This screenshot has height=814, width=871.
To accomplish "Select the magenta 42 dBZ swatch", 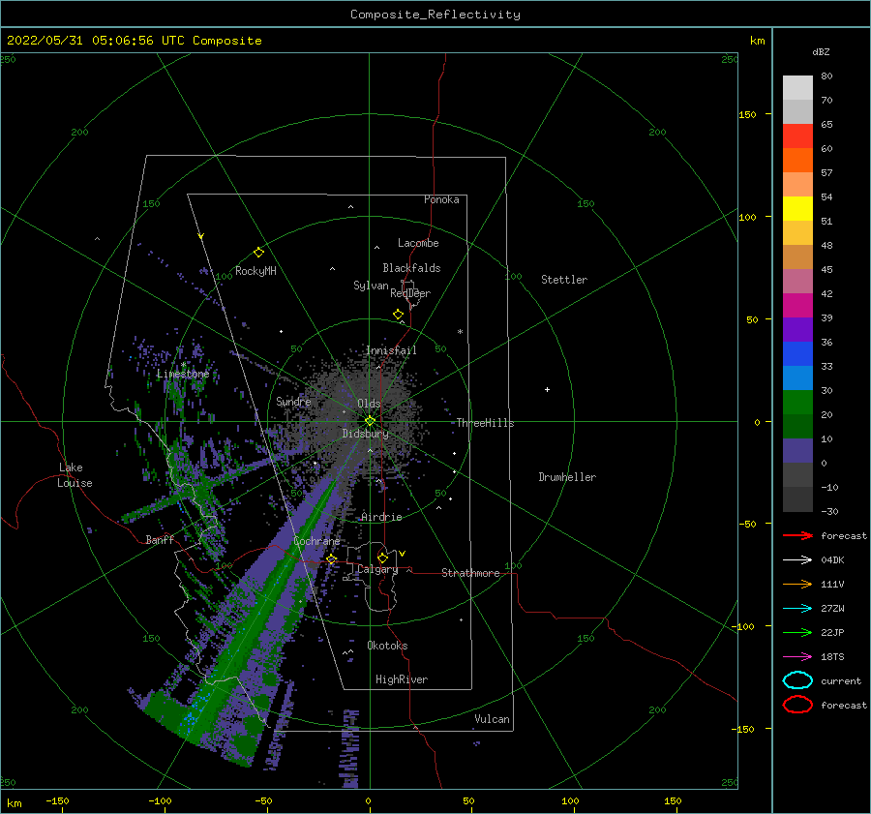I will click(797, 306).
